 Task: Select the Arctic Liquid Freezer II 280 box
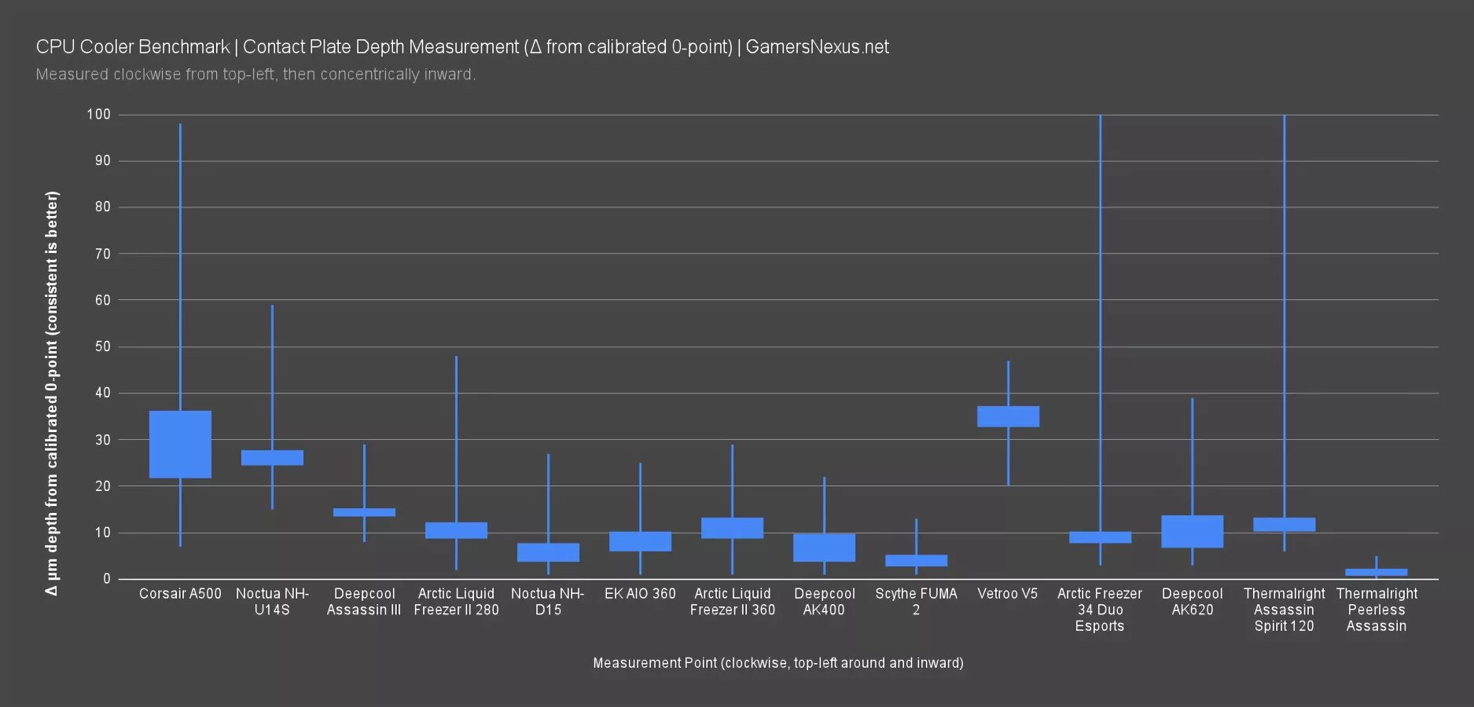pyautogui.click(x=456, y=530)
